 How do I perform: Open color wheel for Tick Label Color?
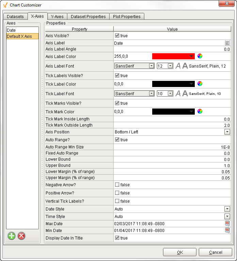(200, 84)
